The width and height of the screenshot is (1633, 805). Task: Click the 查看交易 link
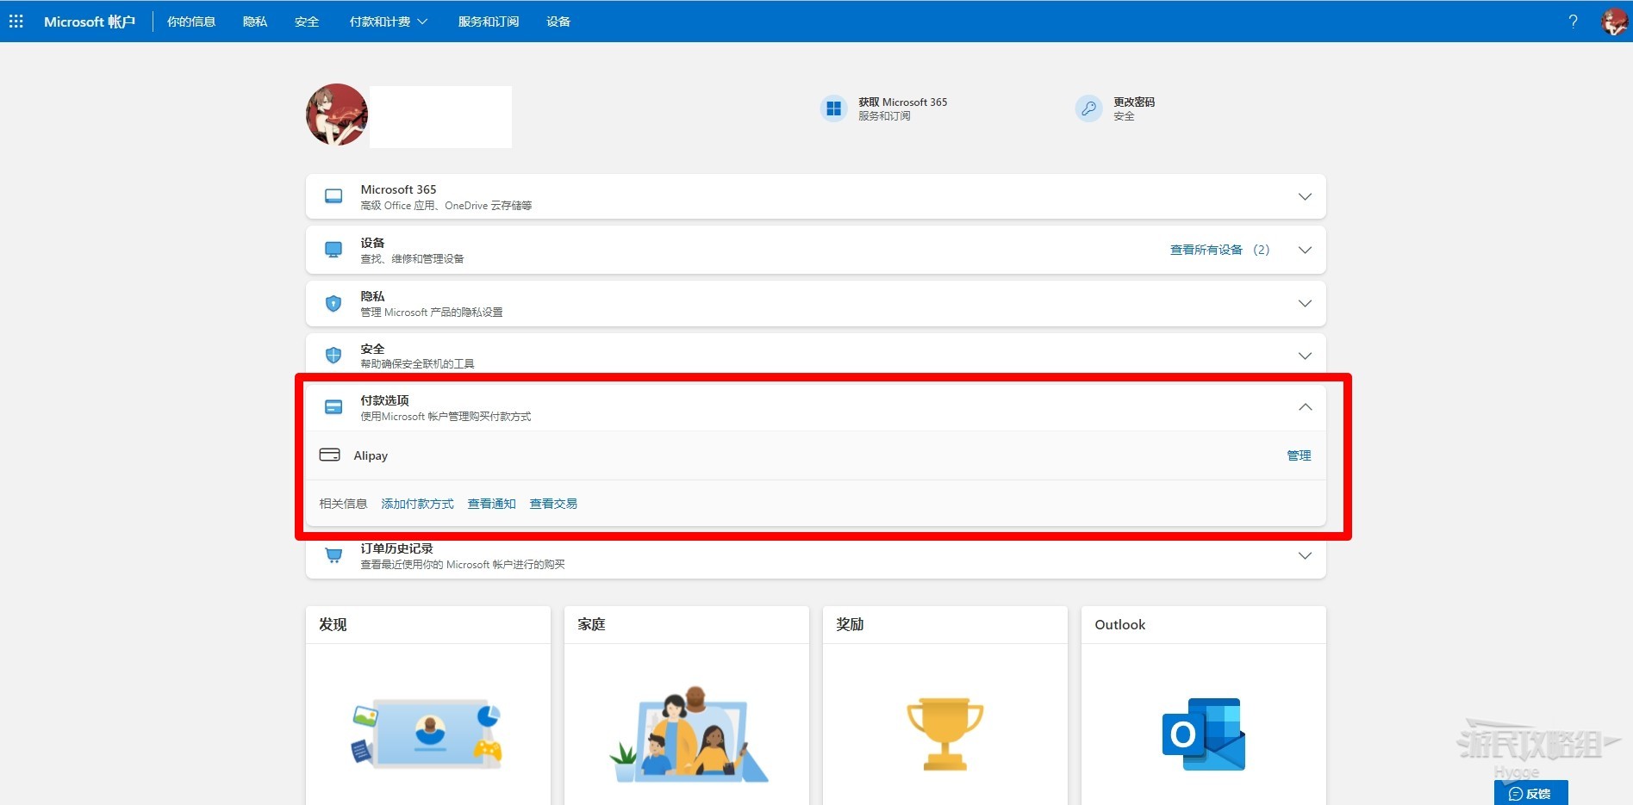553,504
